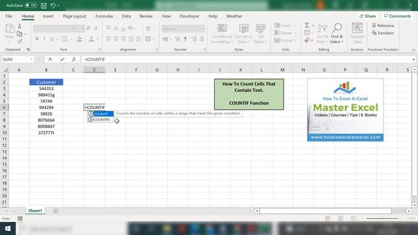Toggle Italic formatting
The image size is (418, 235).
click(44, 39)
